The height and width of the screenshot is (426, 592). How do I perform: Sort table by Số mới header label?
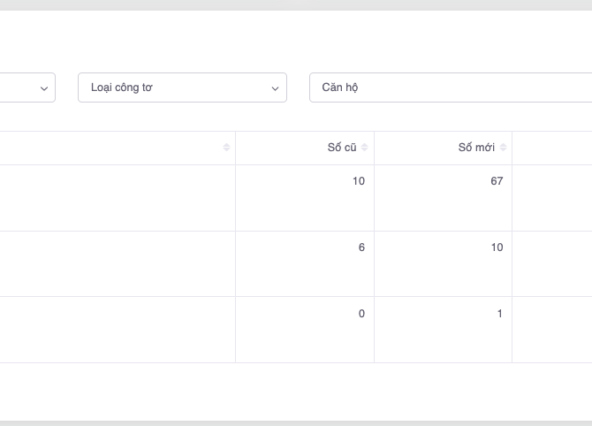476,148
